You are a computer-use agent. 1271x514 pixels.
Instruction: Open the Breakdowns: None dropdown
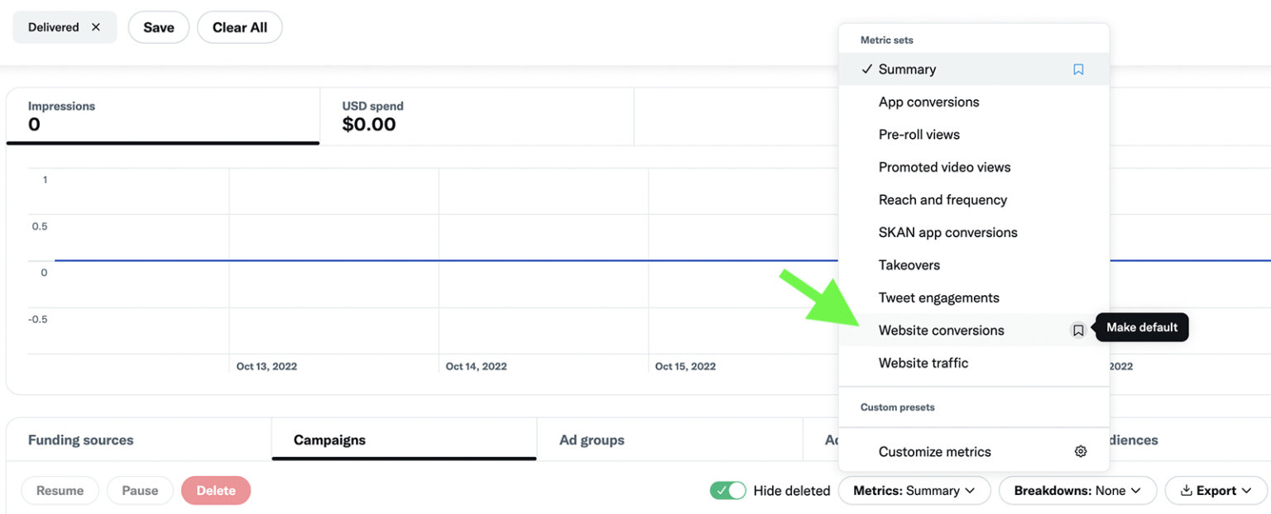pyautogui.click(x=1077, y=490)
